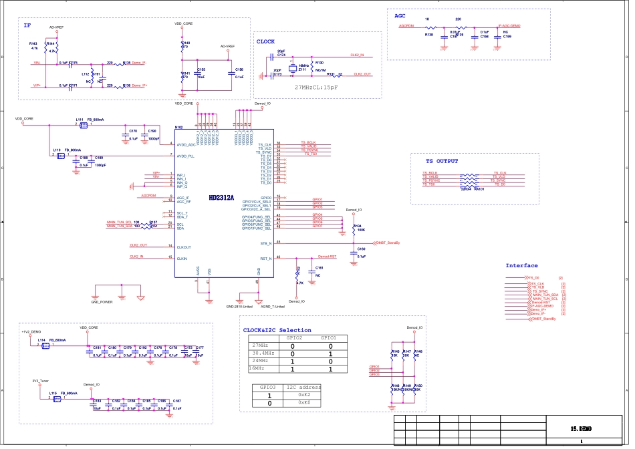
Task: Select the Interface heading
Action: coord(521,266)
